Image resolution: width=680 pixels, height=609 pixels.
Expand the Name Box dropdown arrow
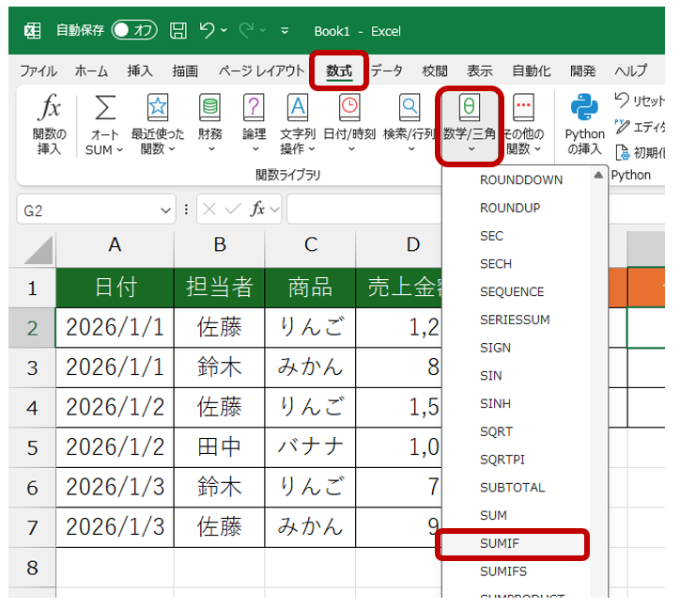[166, 211]
